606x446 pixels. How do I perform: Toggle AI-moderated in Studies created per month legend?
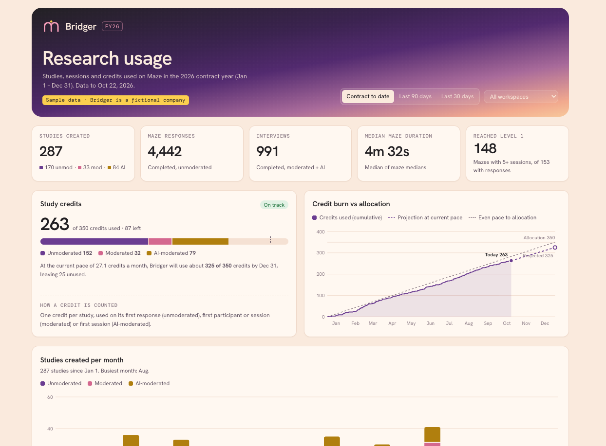[149, 383]
